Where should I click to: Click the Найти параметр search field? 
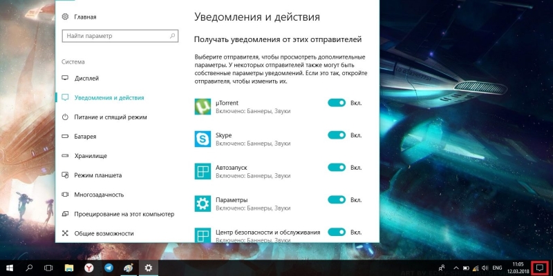click(120, 36)
